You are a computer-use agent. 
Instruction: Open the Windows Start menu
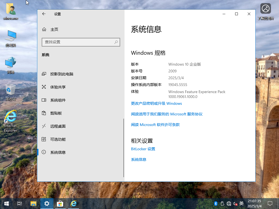click(x=7, y=204)
